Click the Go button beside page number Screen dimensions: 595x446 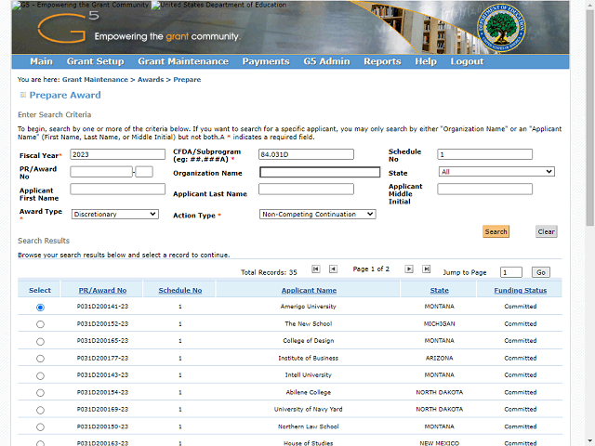coord(541,272)
